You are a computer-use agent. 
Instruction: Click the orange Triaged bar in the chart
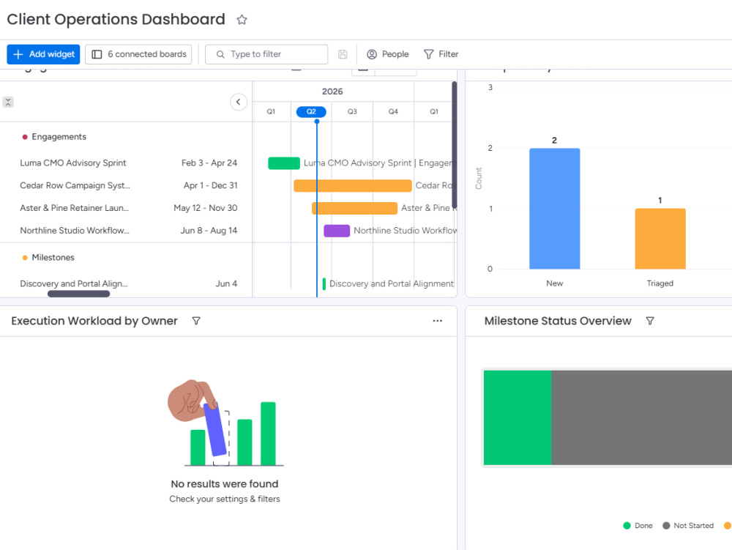pos(660,239)
